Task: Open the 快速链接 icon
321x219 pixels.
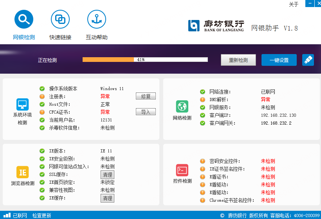Action: coord(60,19)
